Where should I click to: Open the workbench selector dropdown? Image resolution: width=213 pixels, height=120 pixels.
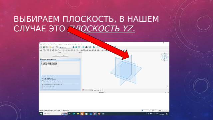[x=65, y=47]
